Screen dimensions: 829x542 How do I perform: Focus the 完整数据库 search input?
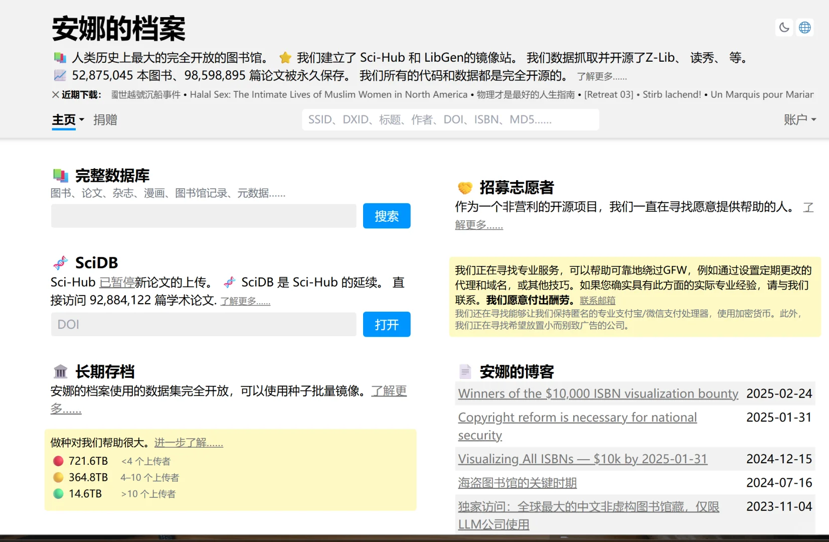[204, 216]
